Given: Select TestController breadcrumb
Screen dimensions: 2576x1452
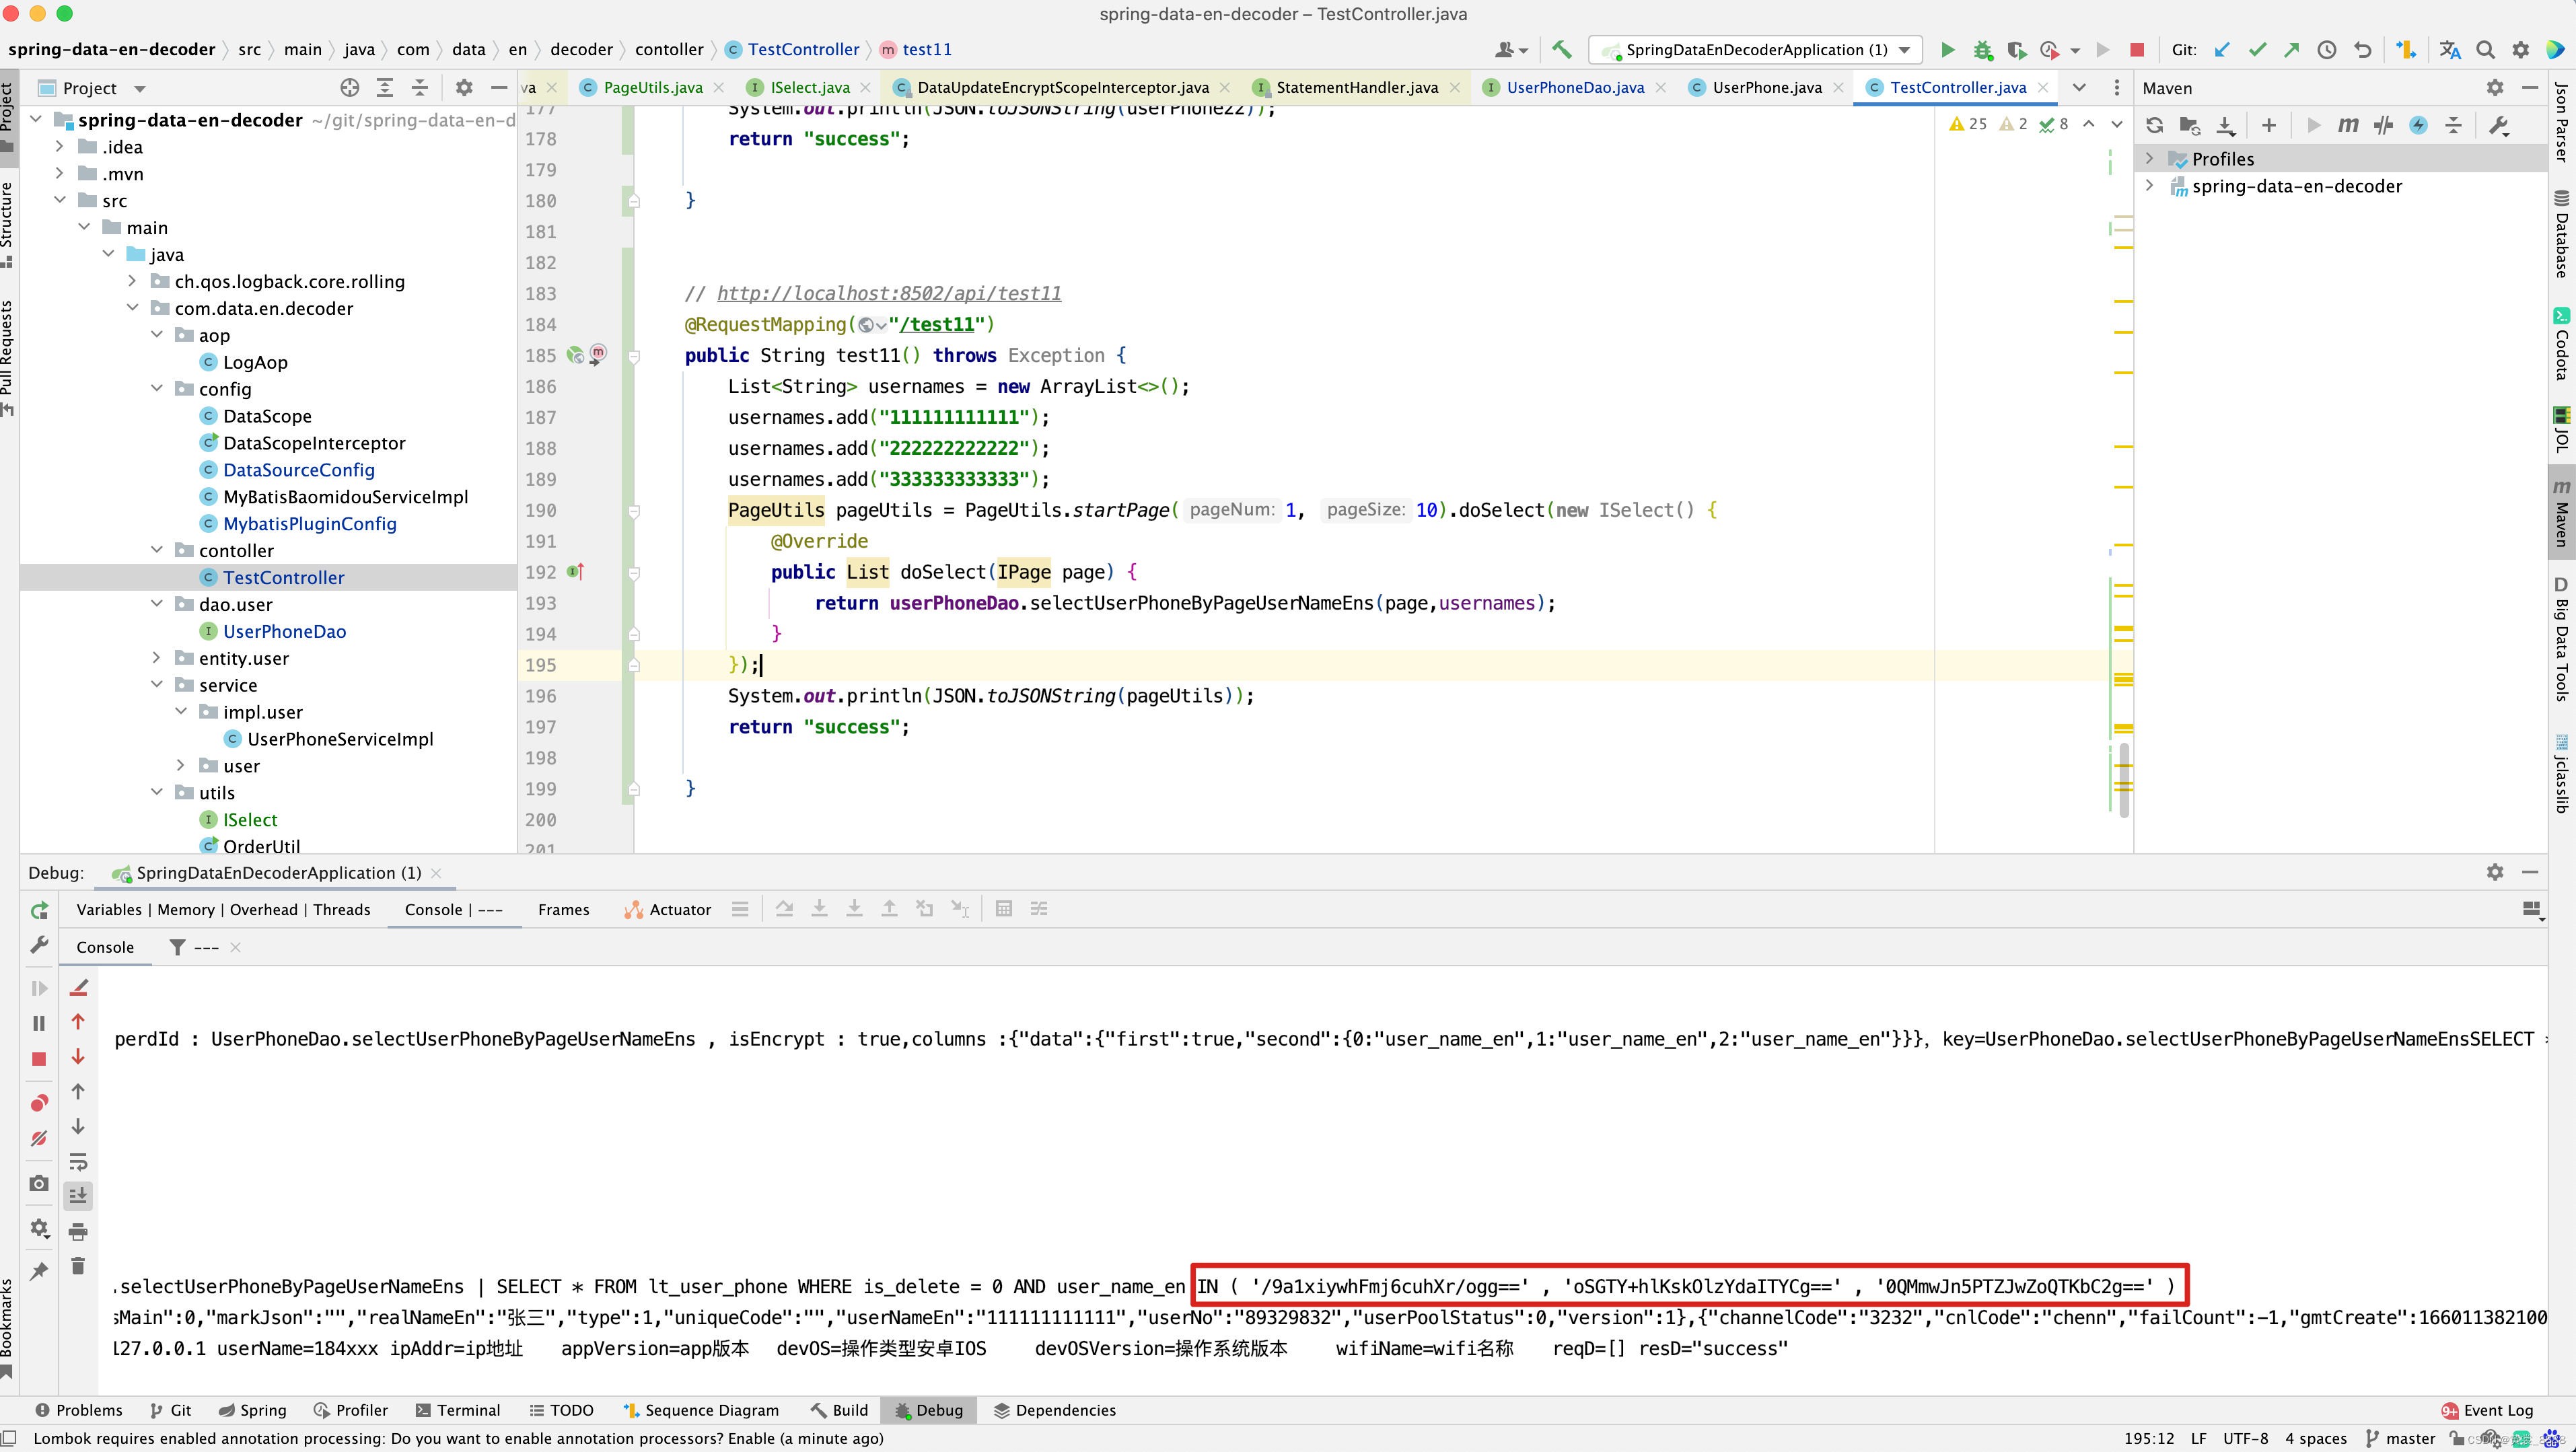Looking at the screenshot, I should (792, 49).
